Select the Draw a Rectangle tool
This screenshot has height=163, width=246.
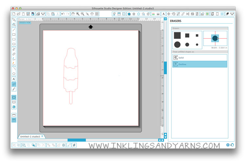14,34
